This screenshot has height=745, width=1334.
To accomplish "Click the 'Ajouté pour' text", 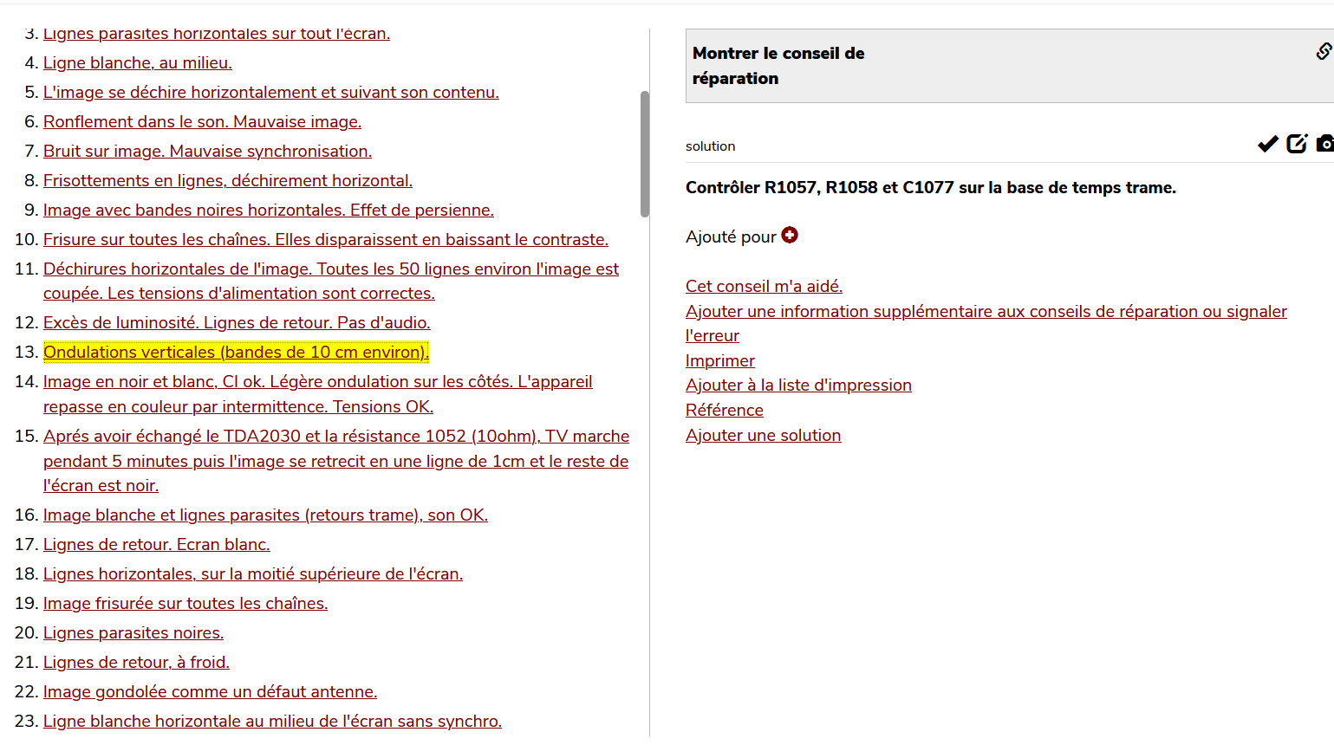I will [731, 236].
